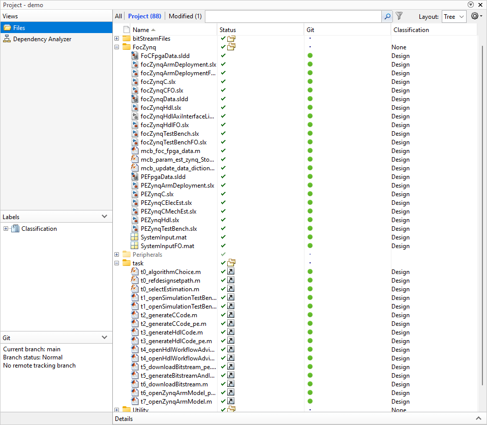Click the vertical scrollbar of the file list
The image size is (487, 425).
(x=482, y=215)
